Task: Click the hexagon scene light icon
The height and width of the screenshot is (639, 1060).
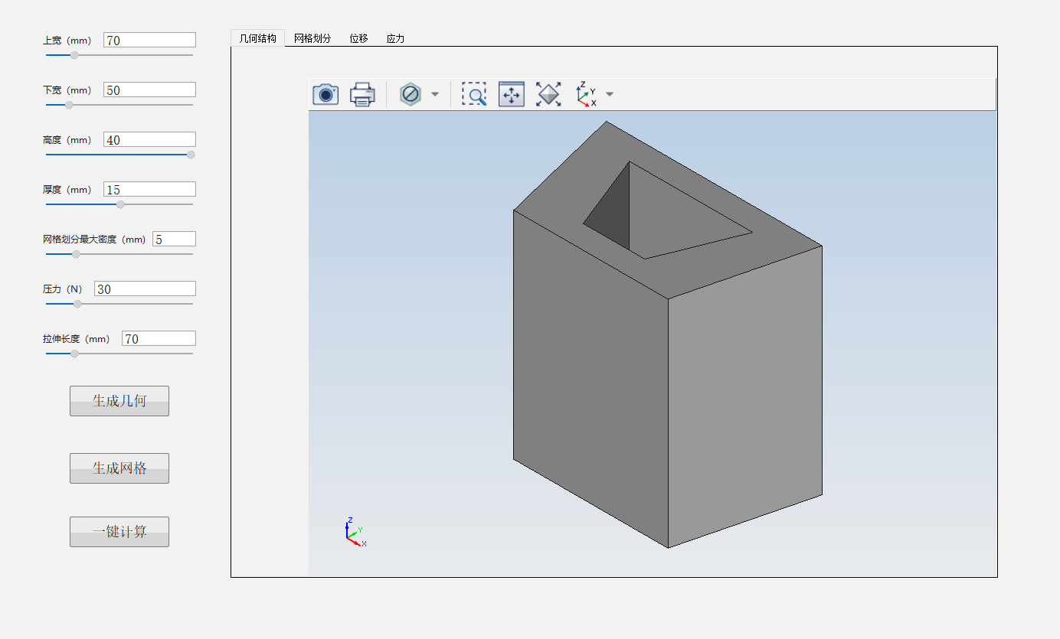Action: (x=411, y=94)
